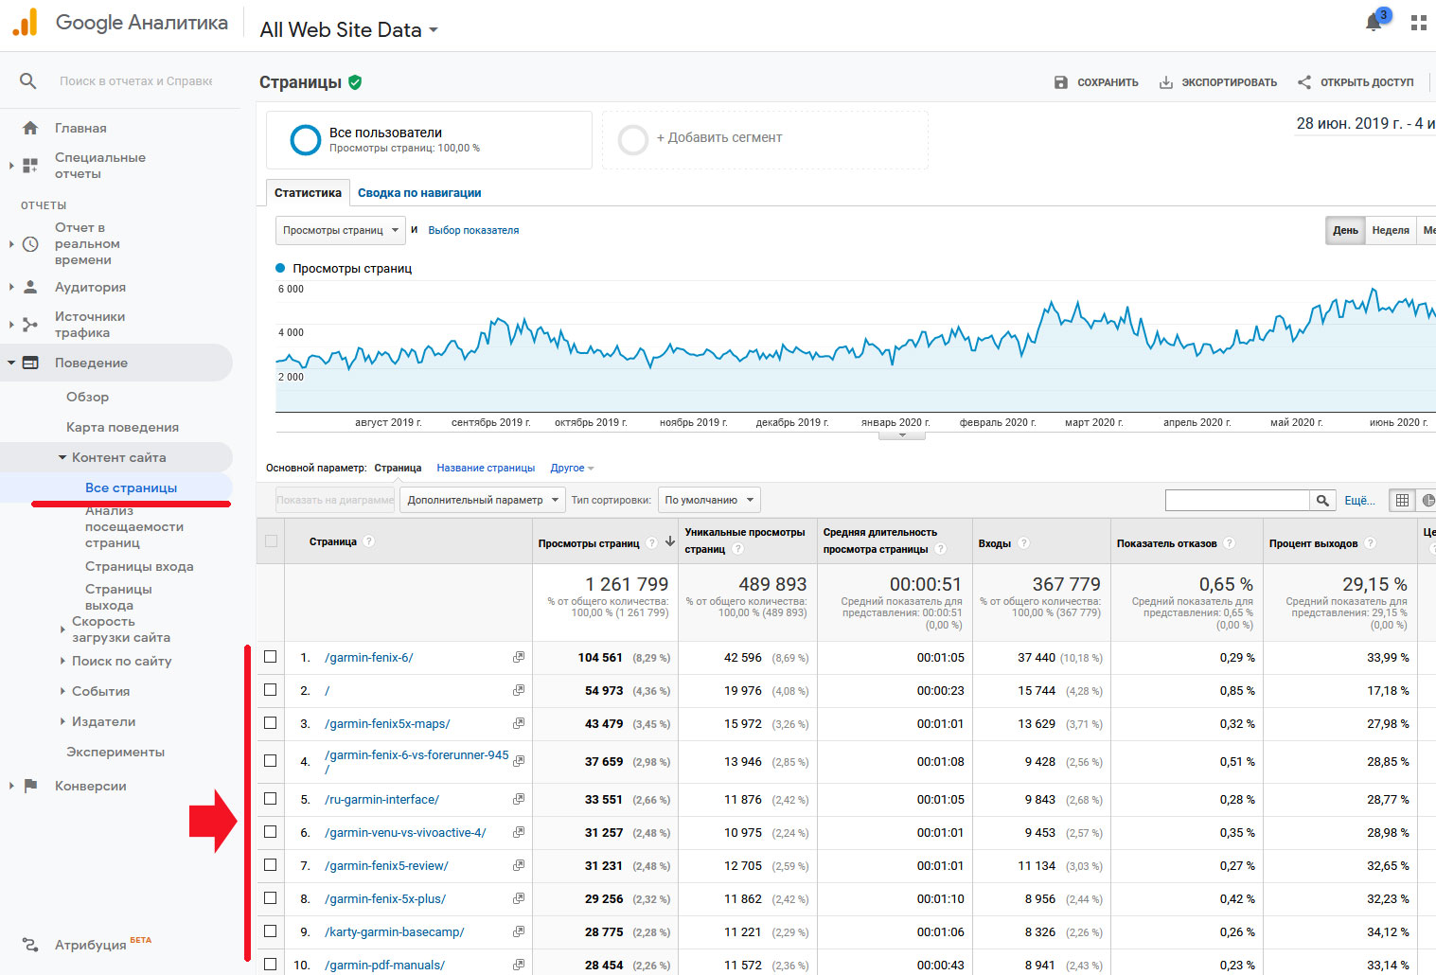Toggle the select-all checkbox in table header
The height and width of the screenshot is (975, 1436).
(x=272, y=541)
